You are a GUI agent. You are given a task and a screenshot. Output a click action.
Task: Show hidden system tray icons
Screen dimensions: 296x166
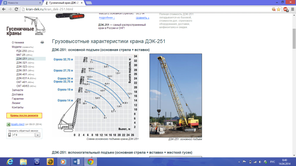(239, 162)
